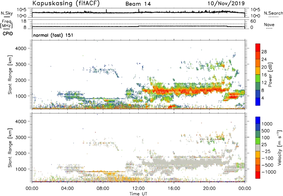The image size is (283, 196).
Task: Click the 'Velocity [m s-1]' colorbar label
Action: [x=279, y=148]
